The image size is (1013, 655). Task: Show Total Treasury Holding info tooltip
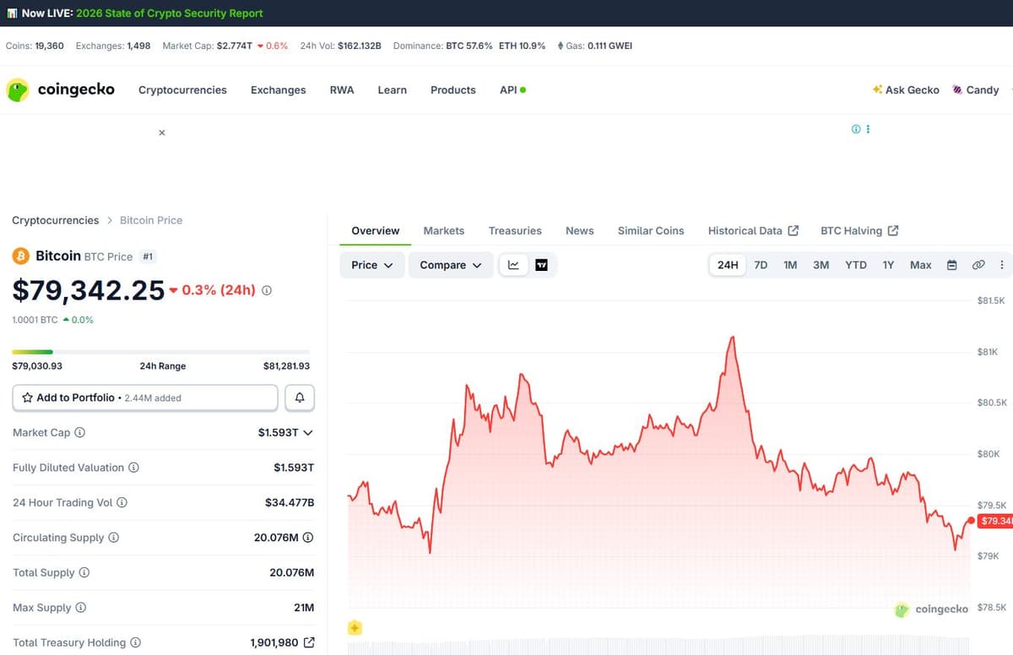pyautogui.click(x=135, y=642)
